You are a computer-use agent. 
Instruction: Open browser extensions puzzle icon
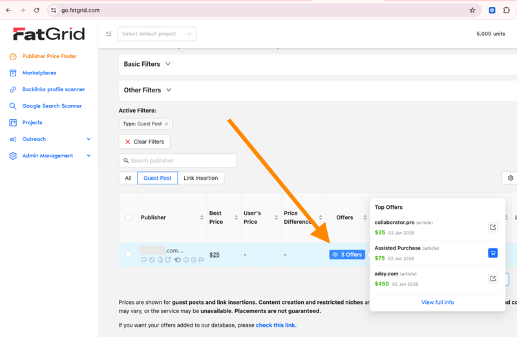click(506, 10)
